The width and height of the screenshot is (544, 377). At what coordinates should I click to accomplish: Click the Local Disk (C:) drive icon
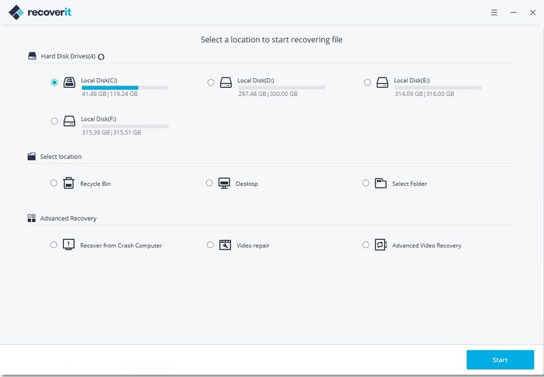[69, 82]
